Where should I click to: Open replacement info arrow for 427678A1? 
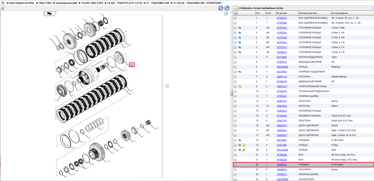click(x=239, y=43)
